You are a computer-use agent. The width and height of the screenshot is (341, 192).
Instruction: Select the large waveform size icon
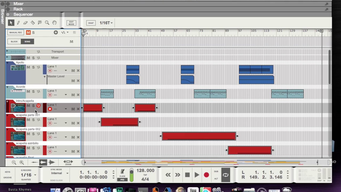[x=52, y=162]
